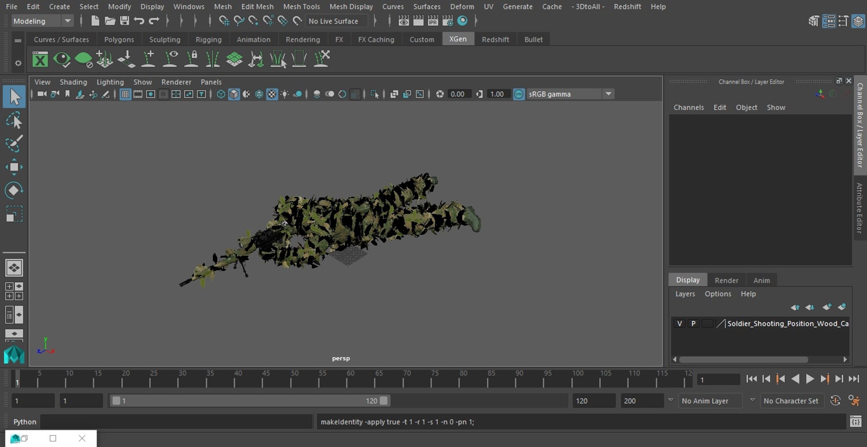Viewport: 867px width, 447px height.
Task: Switch to the Anim layer tab
Action: coord(761,280)
